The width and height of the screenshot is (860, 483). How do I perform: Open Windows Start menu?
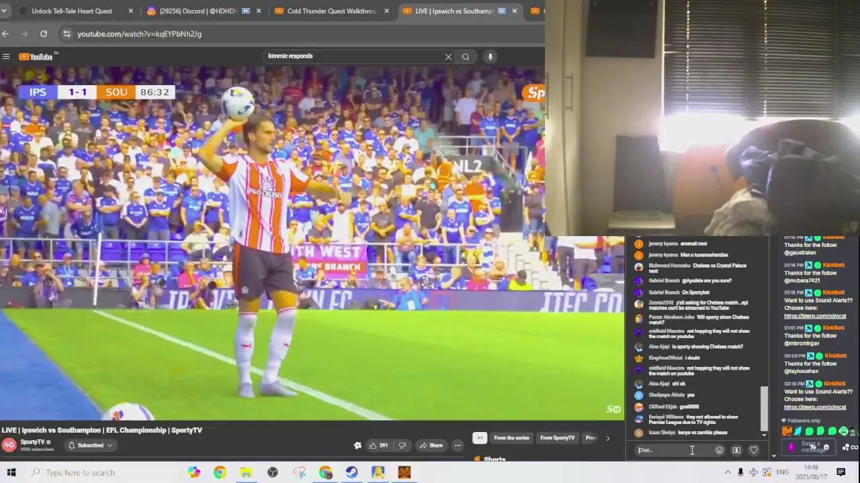[x=11, y=472]
